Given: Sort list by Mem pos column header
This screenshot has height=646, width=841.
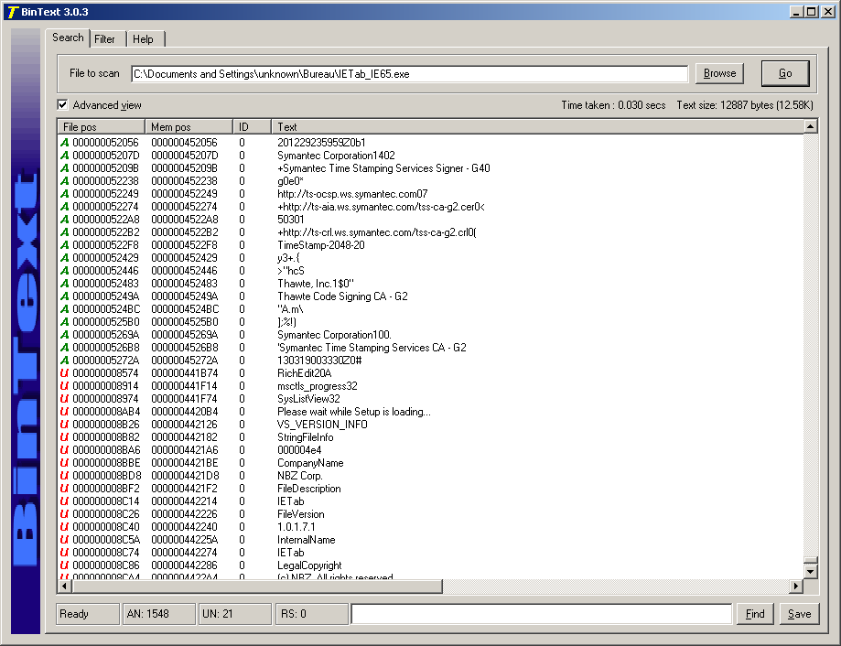Looking at the screenshot, I should 188,126.
